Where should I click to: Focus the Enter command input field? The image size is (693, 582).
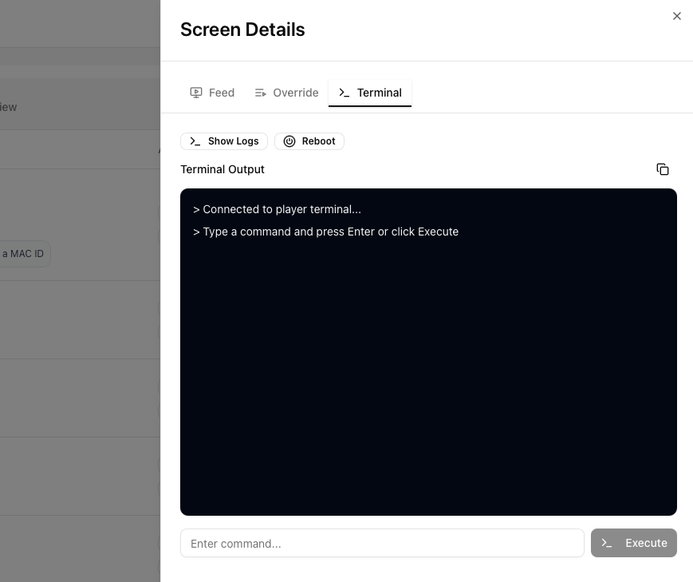pos(382,543)
